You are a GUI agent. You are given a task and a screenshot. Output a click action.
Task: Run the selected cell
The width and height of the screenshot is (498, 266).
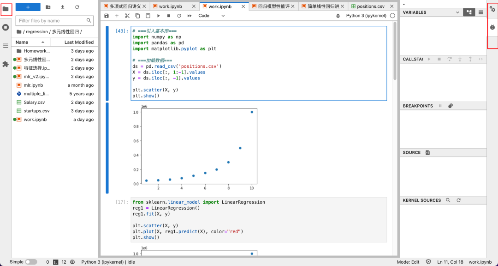pyautogui.click(x=158, y=15)
